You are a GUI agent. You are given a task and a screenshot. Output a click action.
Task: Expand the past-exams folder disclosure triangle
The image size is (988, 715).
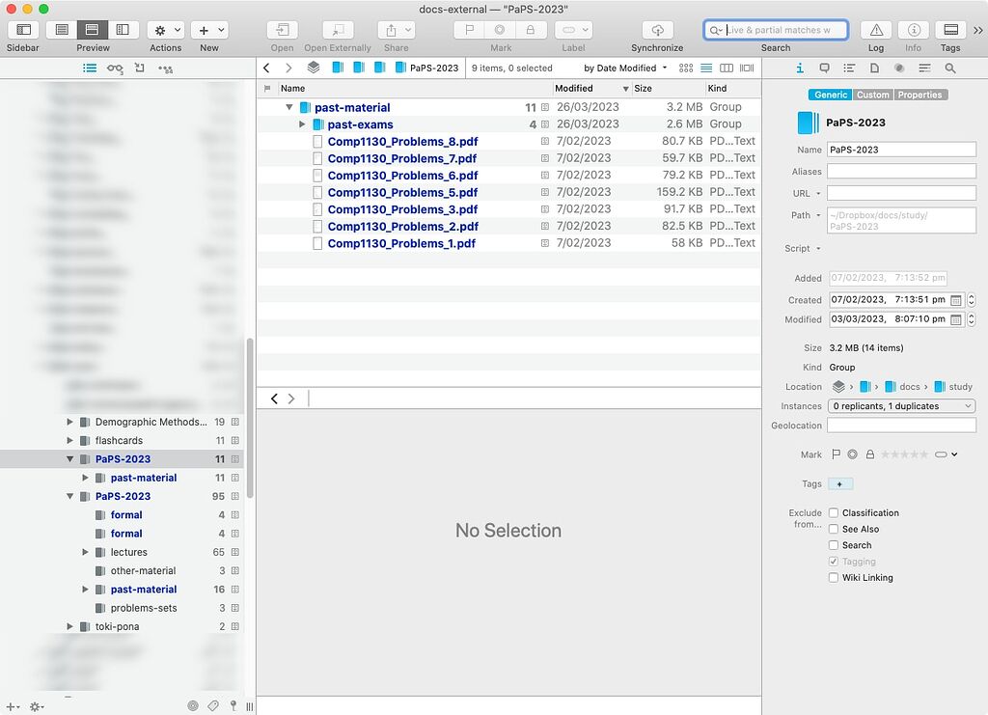(300, 124)
